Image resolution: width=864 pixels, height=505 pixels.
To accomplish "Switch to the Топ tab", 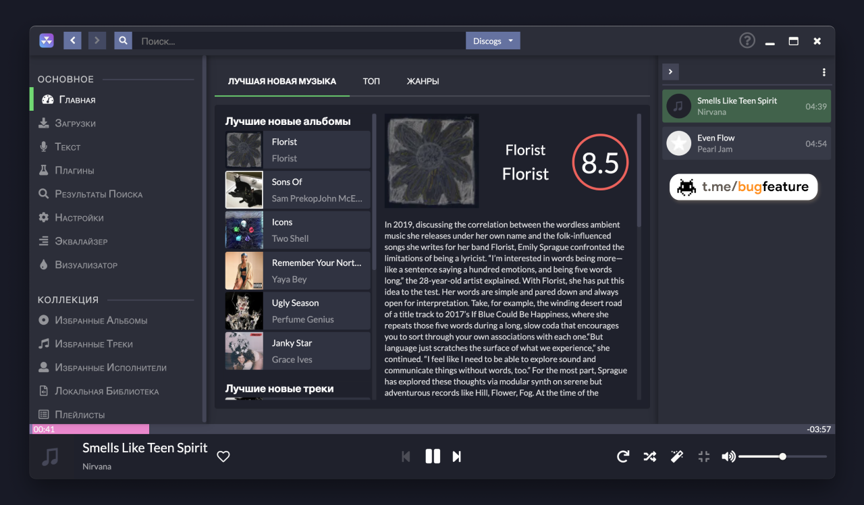I will coord(371,81).
